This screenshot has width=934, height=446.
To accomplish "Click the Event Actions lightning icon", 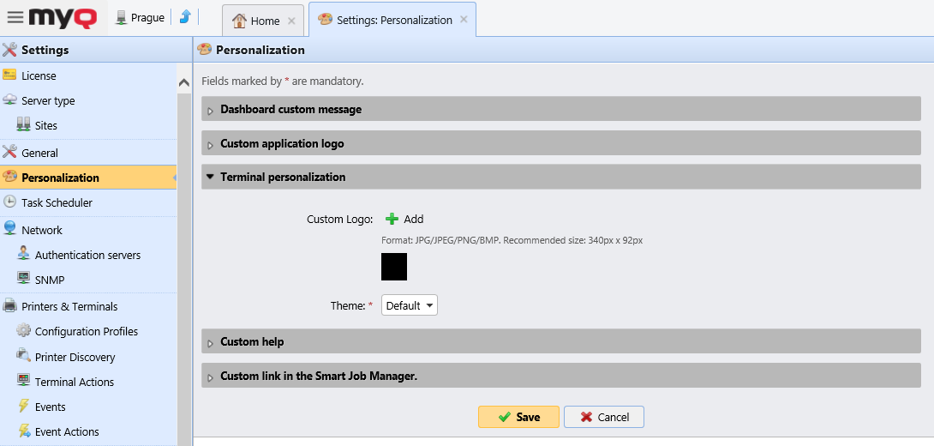I will point(23,431).
